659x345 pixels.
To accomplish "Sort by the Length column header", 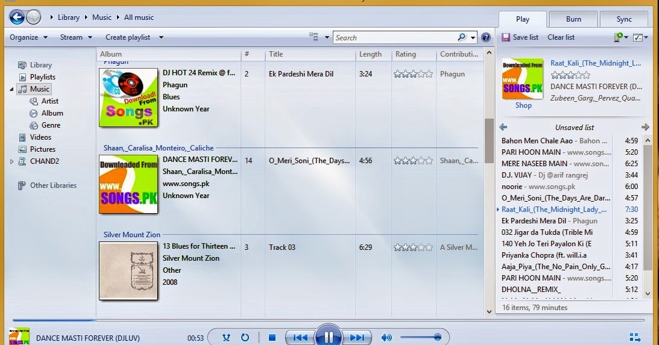I will tap(373, 54).
